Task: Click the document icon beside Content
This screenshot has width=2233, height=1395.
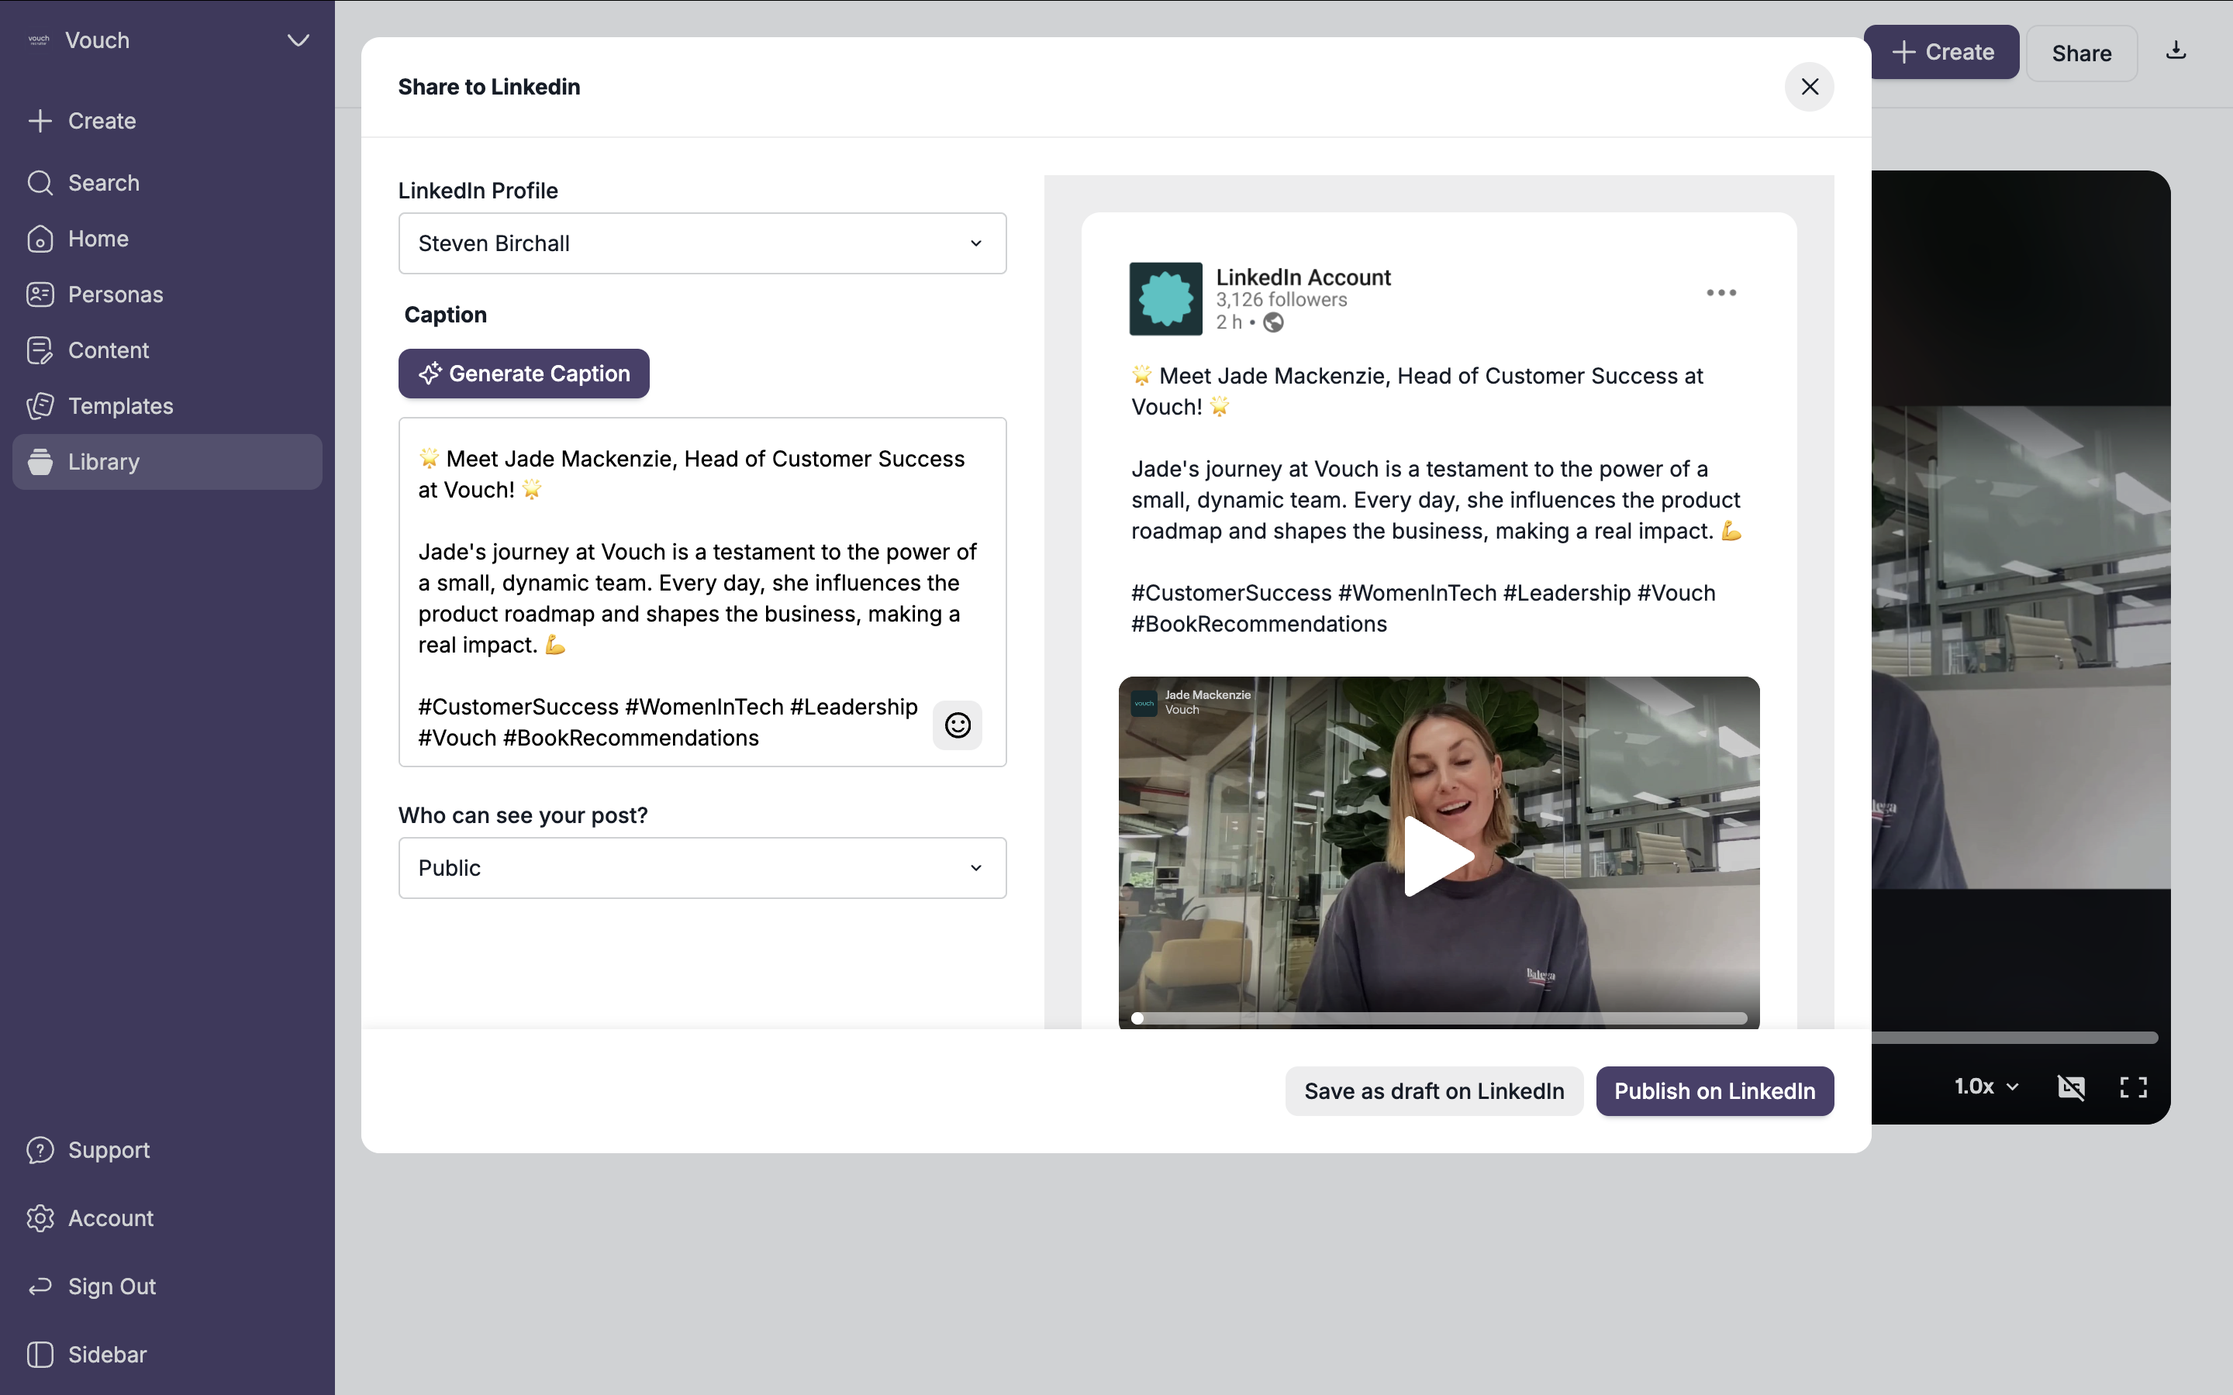Action: pos(40,350)
